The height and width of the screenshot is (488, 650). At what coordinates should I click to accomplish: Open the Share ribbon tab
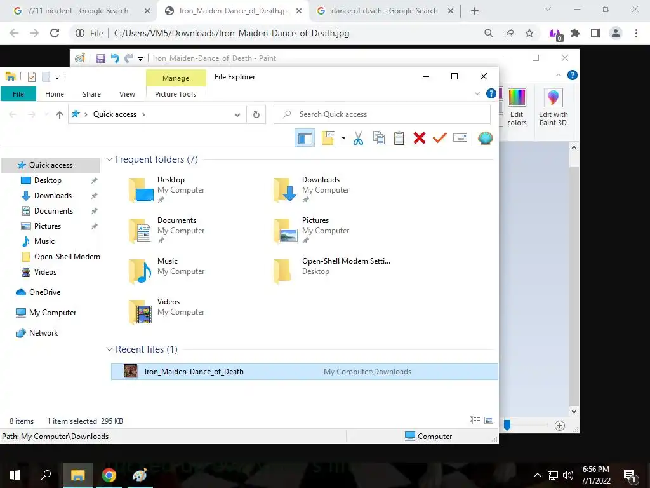point(91,94)
